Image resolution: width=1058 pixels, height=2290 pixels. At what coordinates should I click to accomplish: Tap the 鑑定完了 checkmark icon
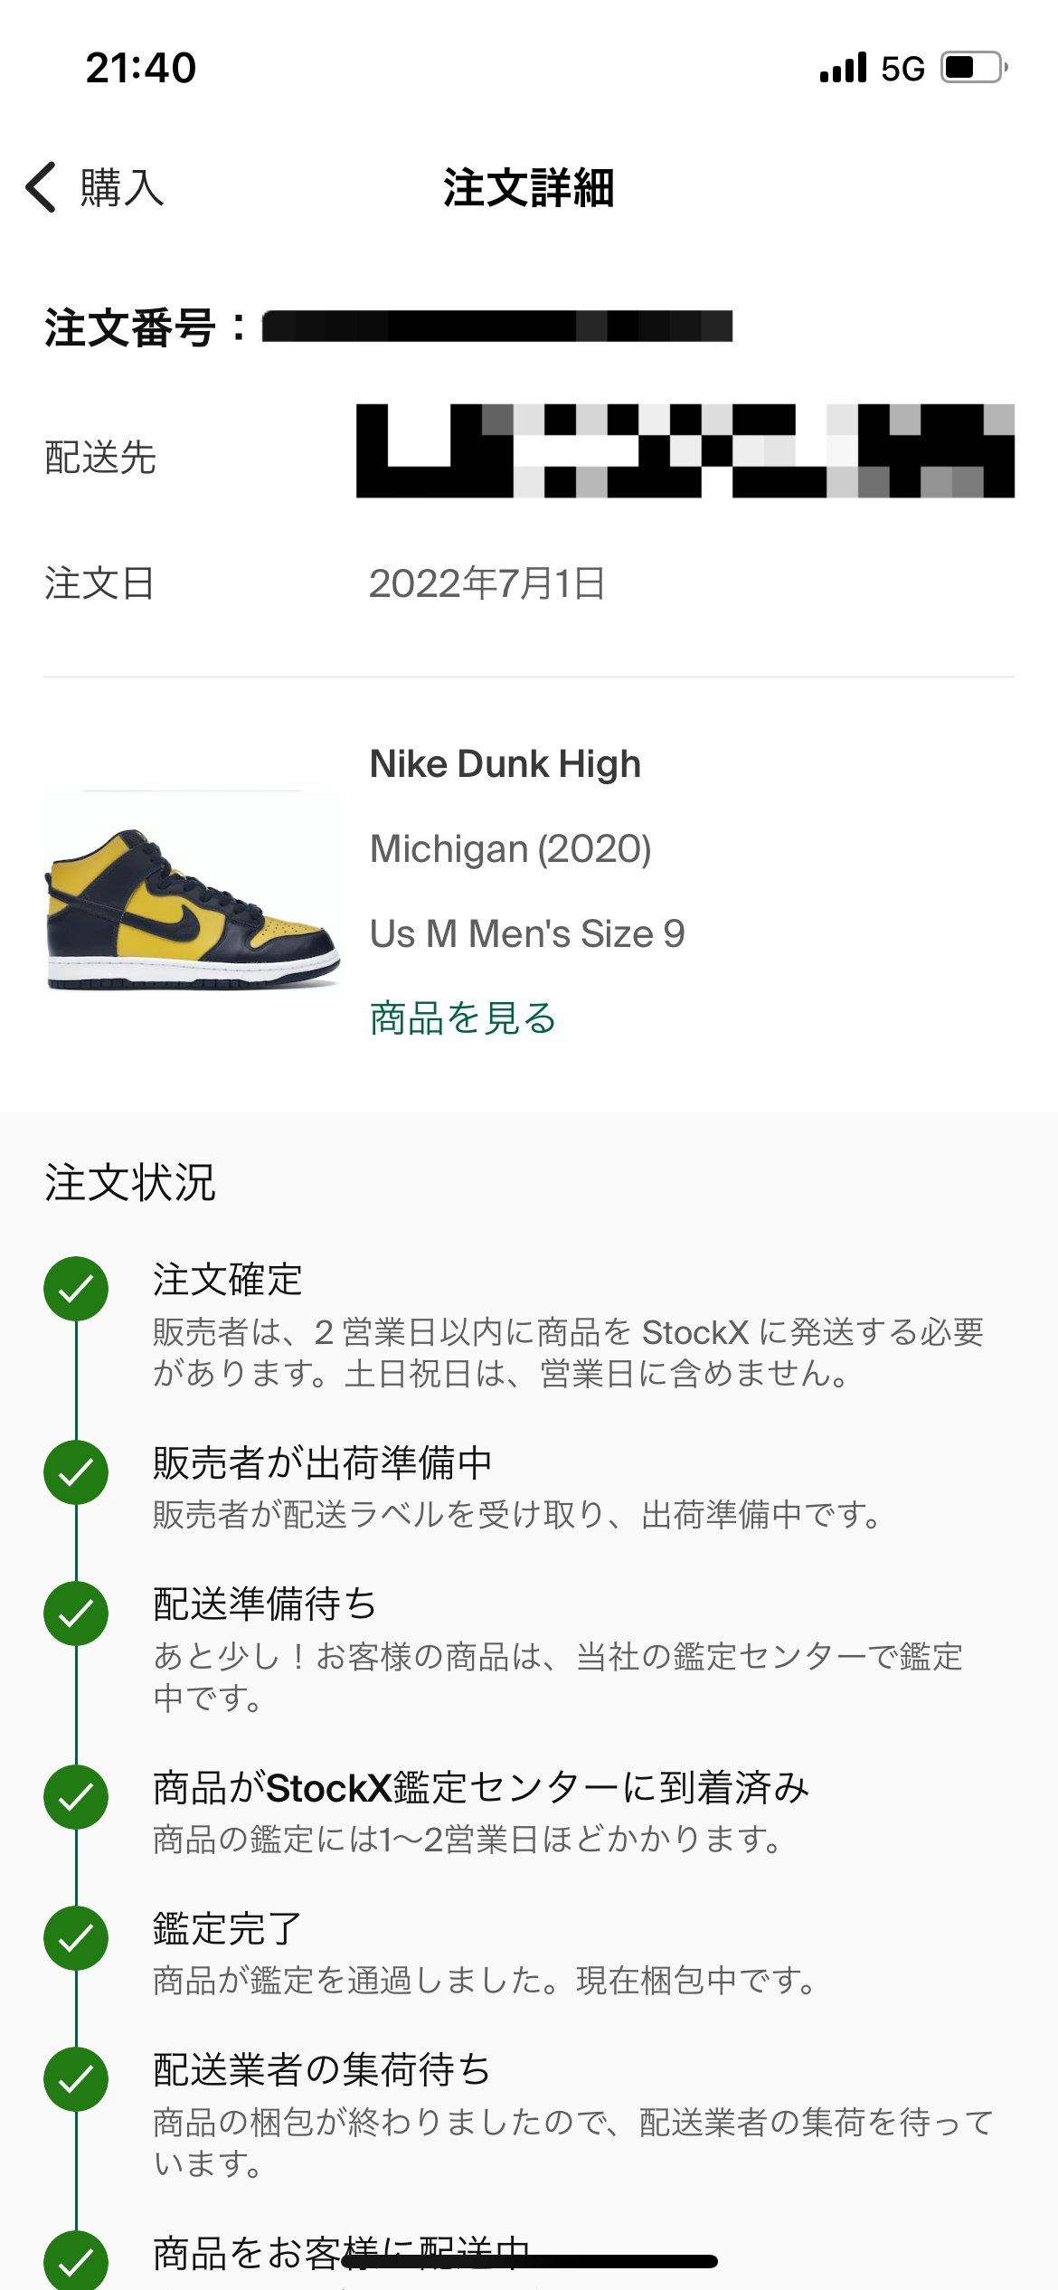76,1938
